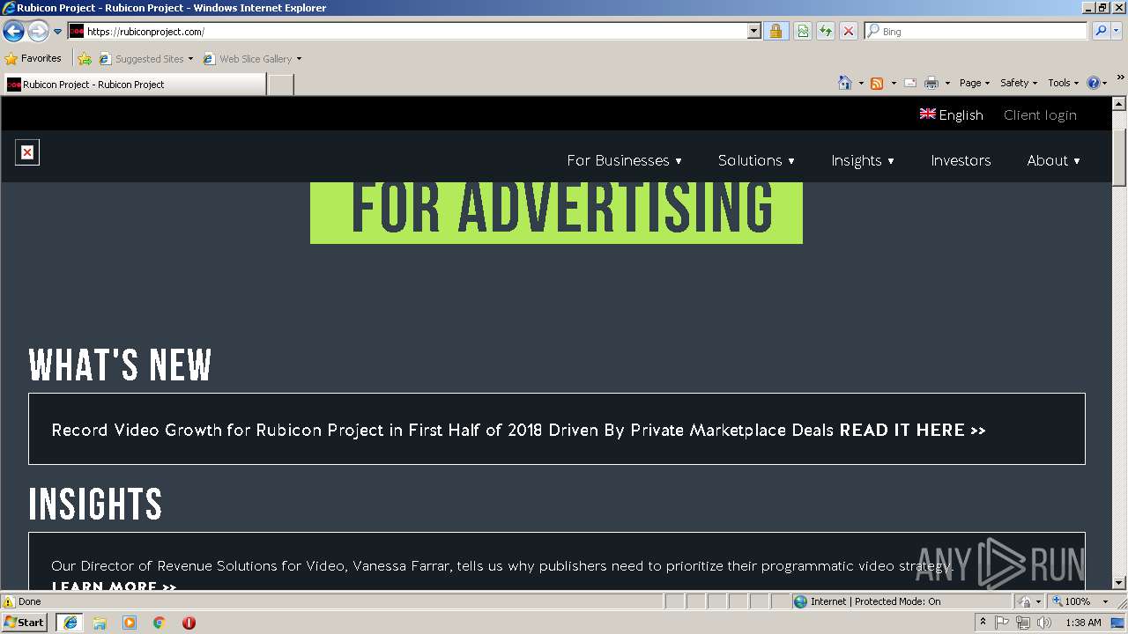Click Internet Explorer taskbar icon
The image size is (1128, 634).
pyautogui.click(x=70, y=622)
